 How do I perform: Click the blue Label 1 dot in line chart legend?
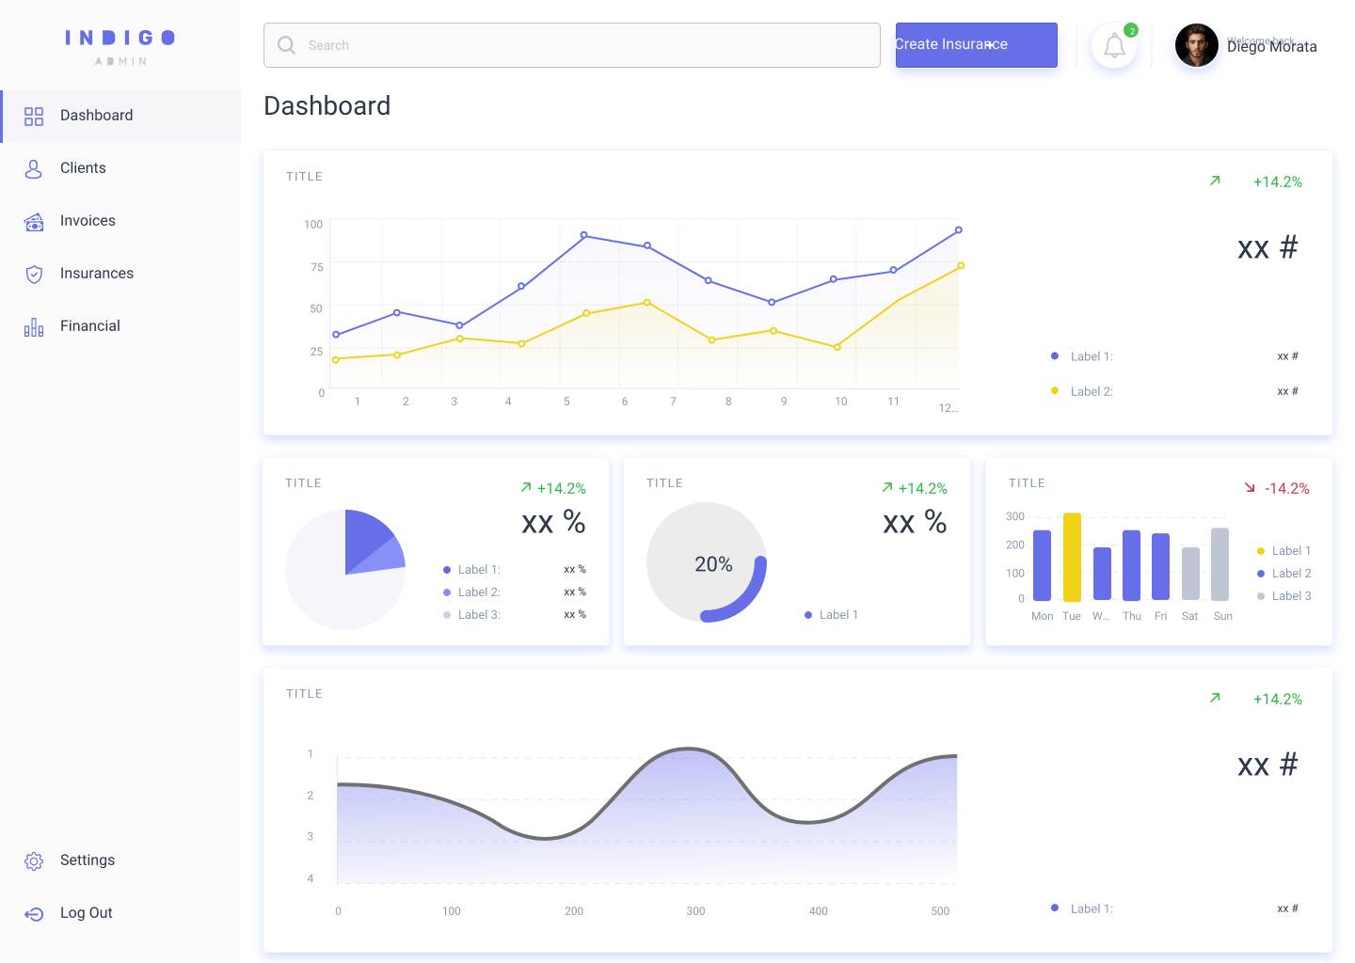tap(1055, 355)
